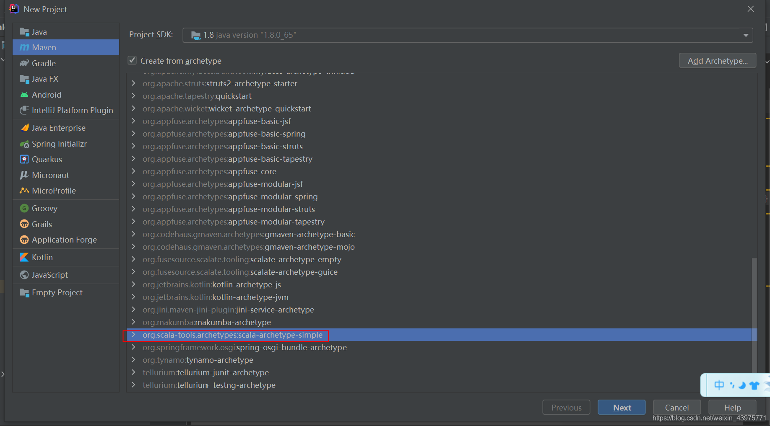The width and height of the screenshot is (770, 426).
Task: Click the Quarkus icon
Action: 24,159
